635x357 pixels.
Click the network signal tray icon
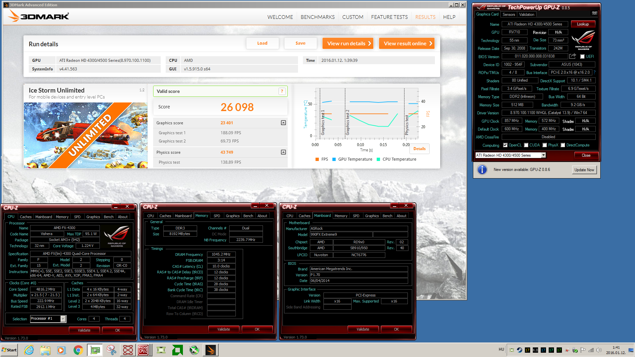point(591,350)
